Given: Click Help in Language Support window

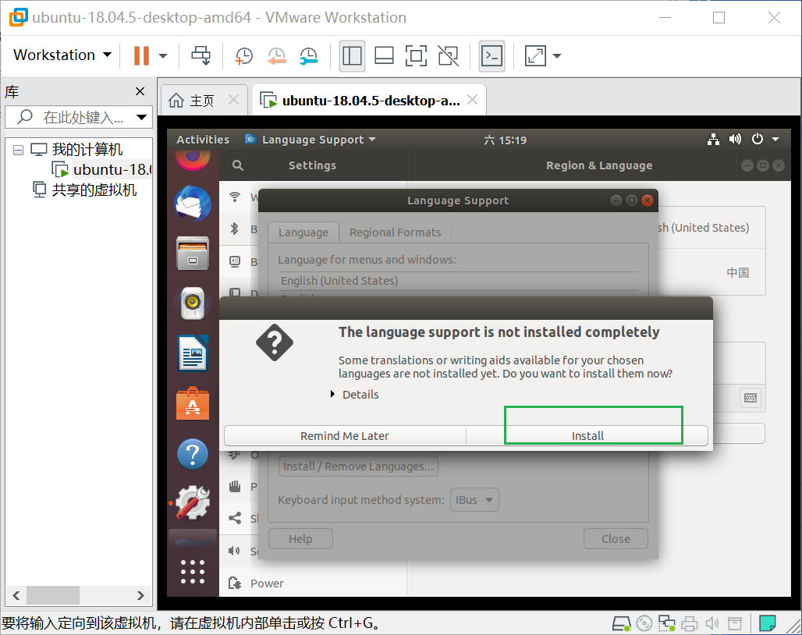Looking at the screenshot, I should (300, 538).
